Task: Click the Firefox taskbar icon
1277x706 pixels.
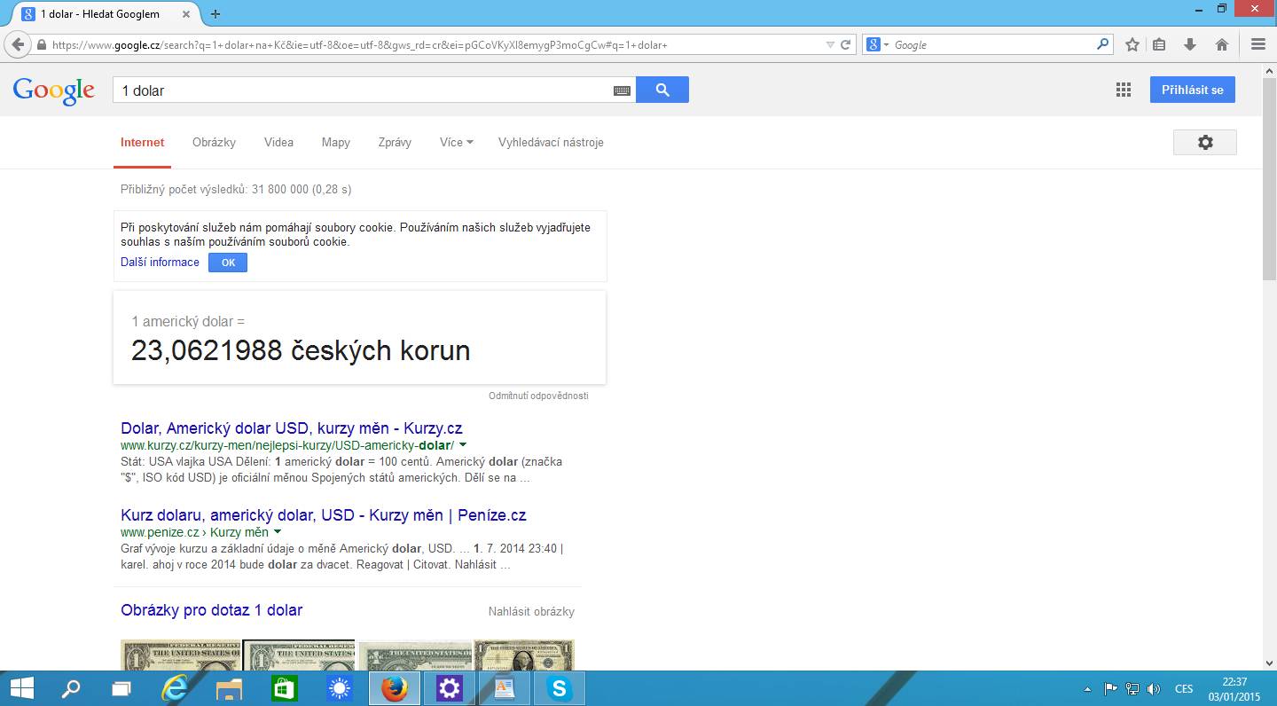Action: coord(394,688)
